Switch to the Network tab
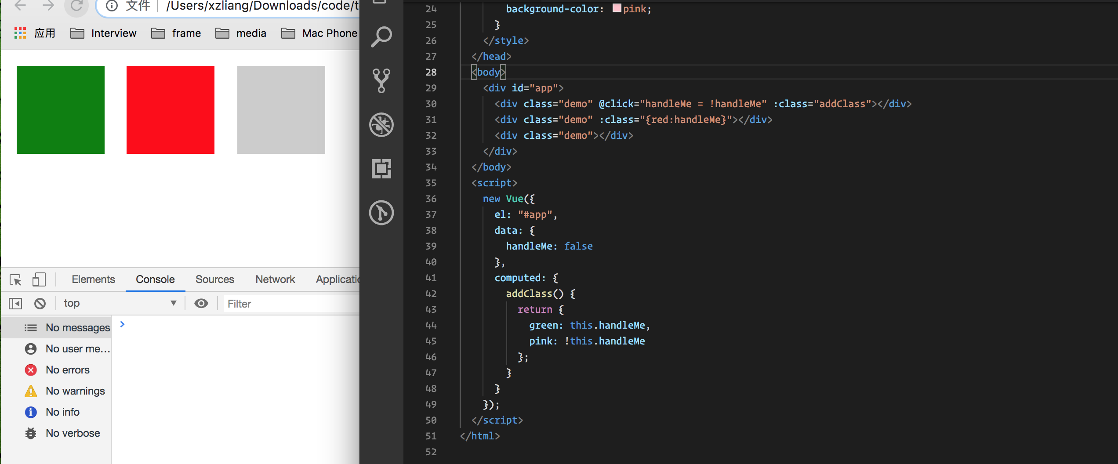The image size is (1118, 464). (275, 279)
